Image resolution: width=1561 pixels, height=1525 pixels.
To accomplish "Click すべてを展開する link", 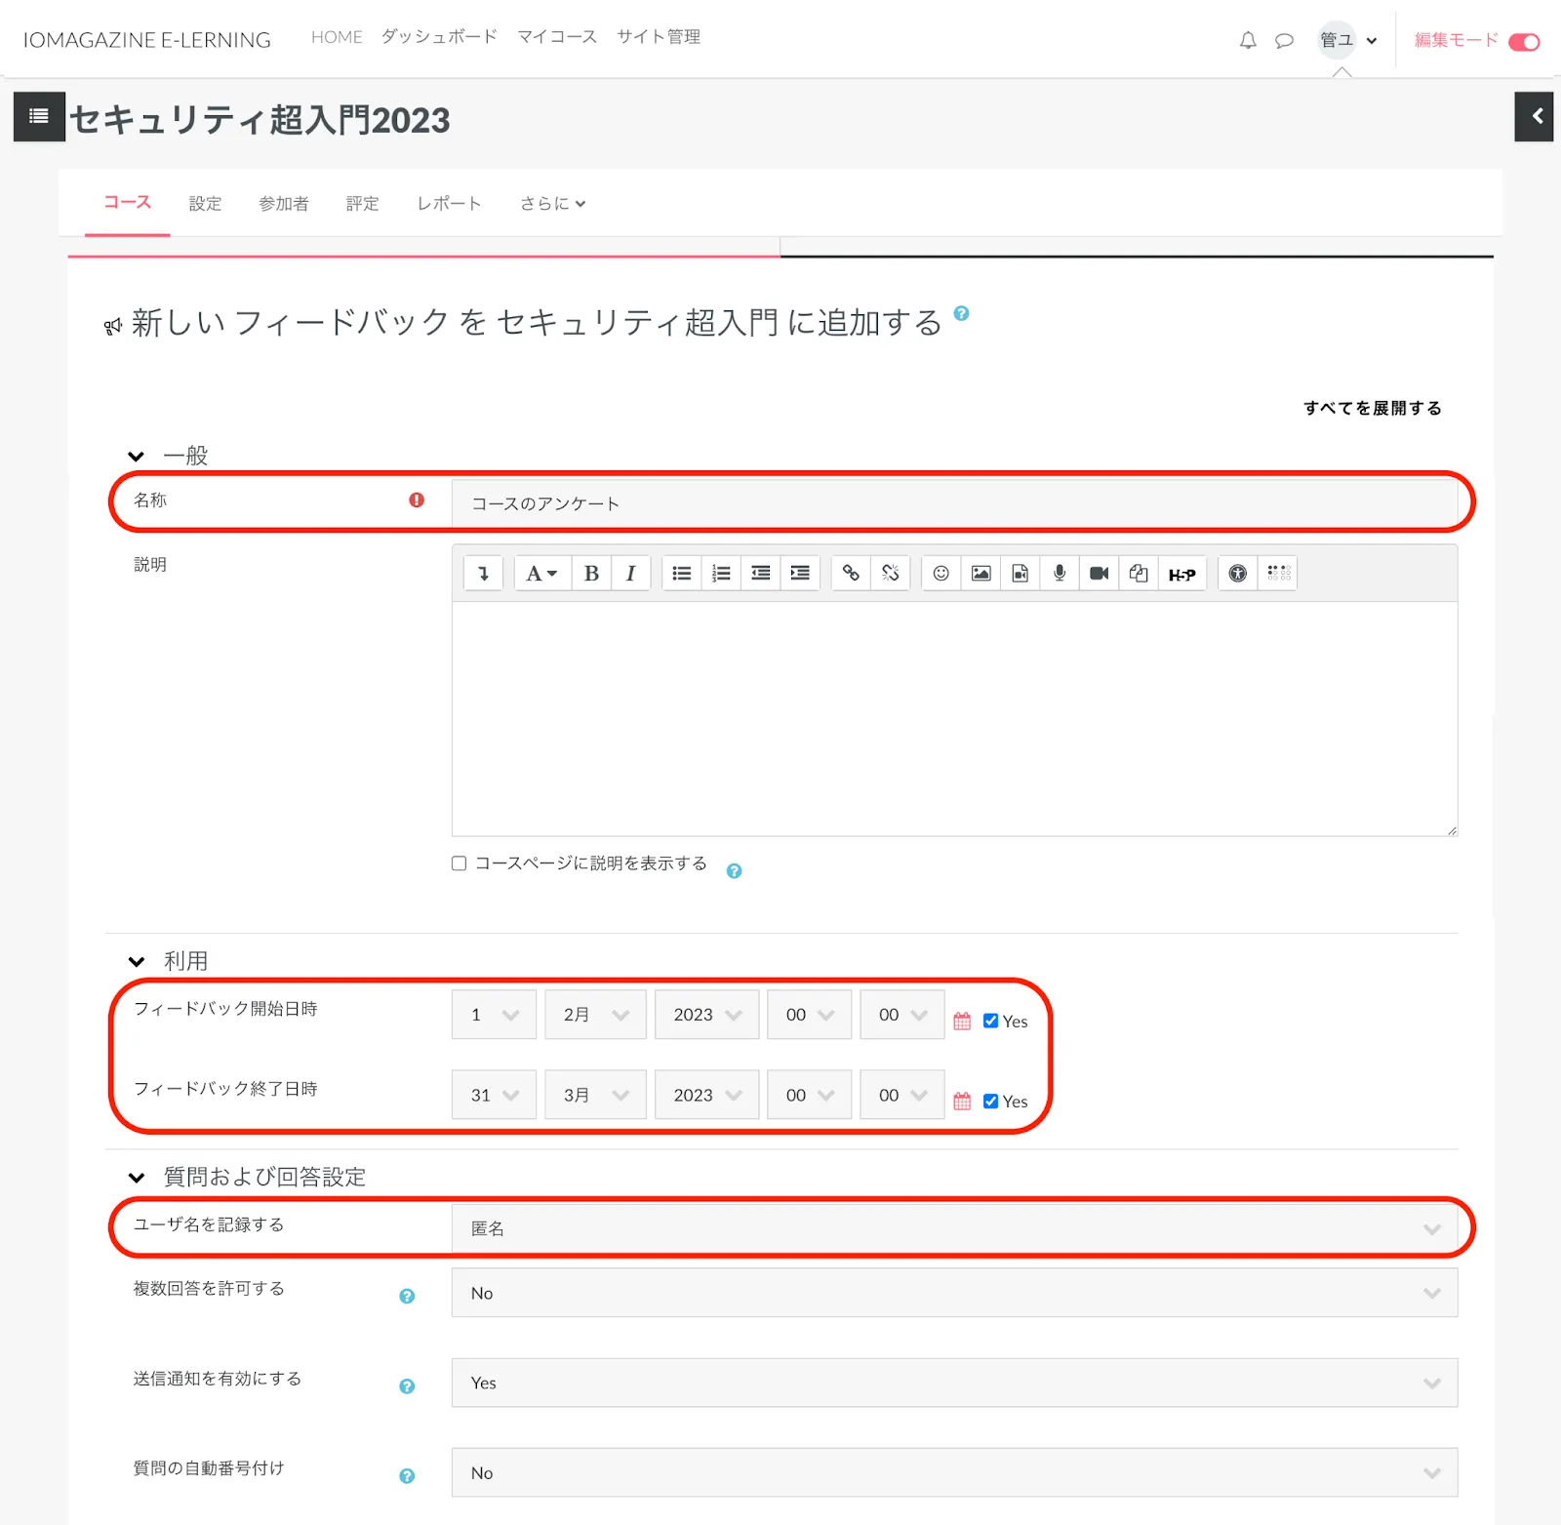I will tap(1372, 408).
